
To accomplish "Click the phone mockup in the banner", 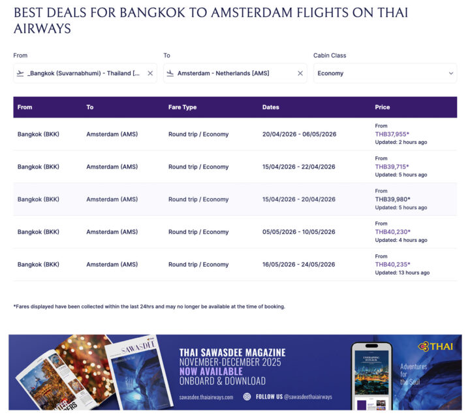I will pyautogui.click(x=371, y=375).
